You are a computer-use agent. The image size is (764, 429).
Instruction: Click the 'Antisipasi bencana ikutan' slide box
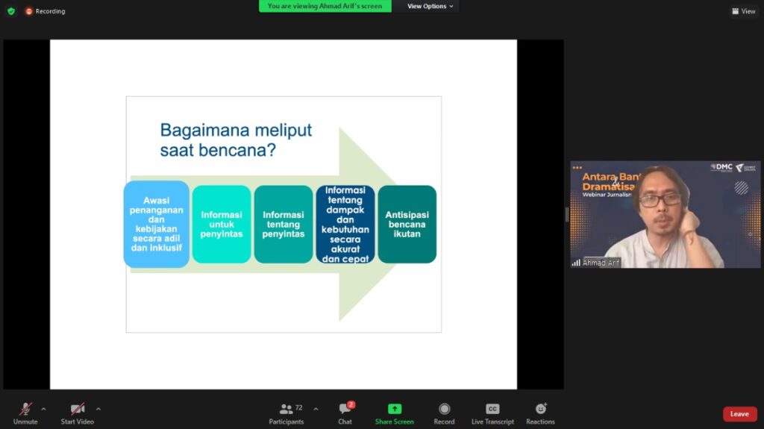click(x=407, y=225)
